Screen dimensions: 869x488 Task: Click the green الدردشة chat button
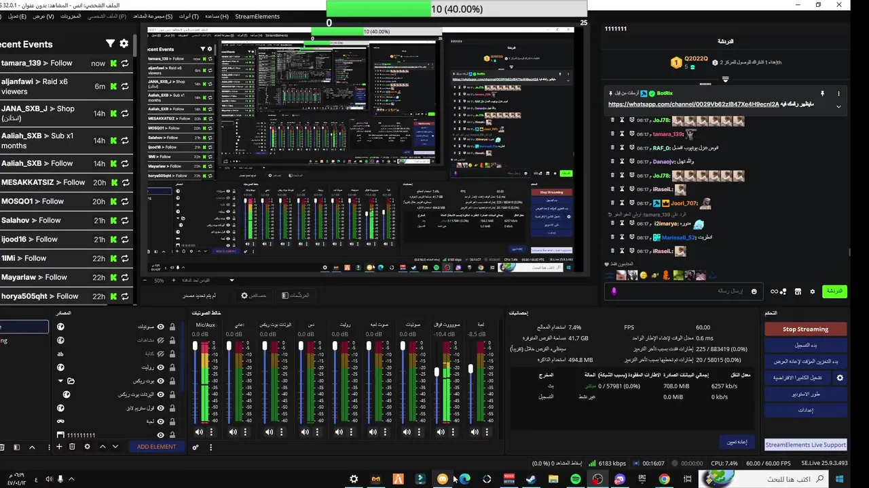[834, 291]
